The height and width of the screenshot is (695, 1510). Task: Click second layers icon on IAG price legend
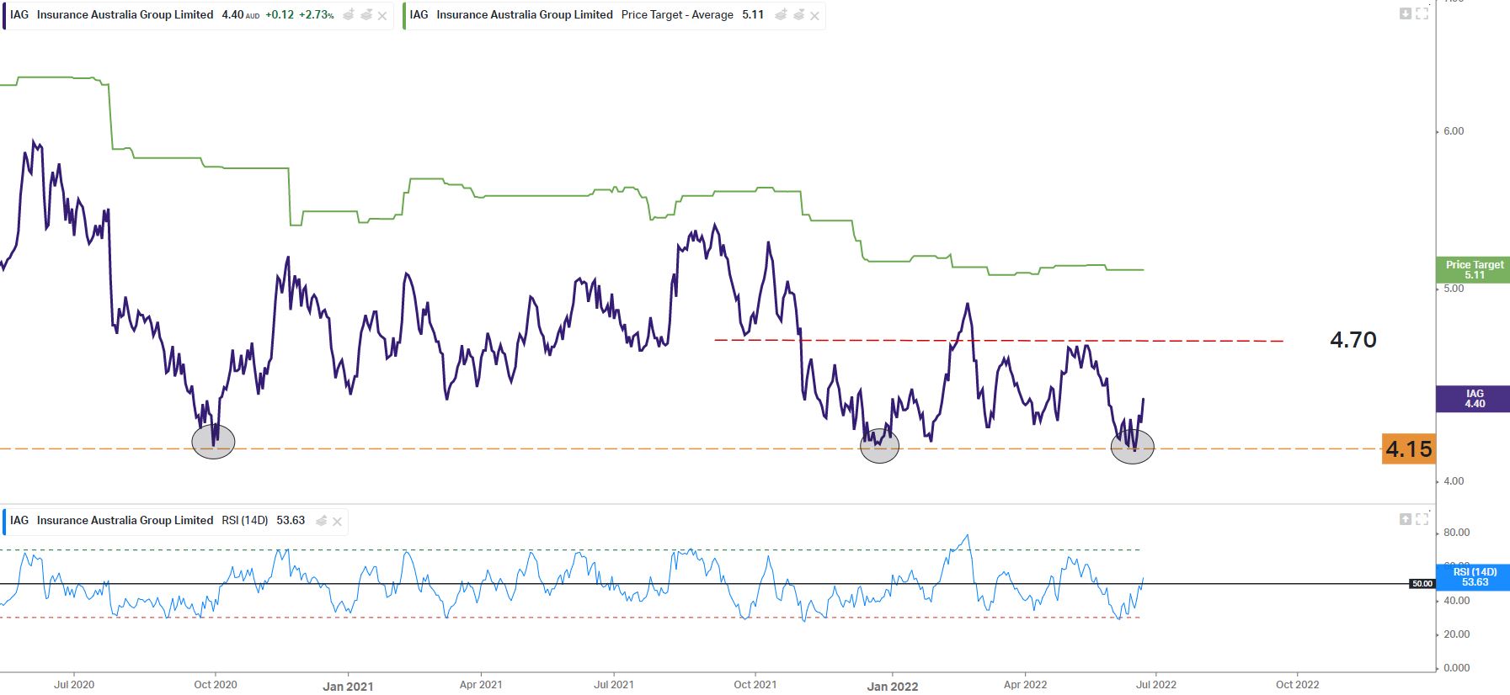coord(365,15)
